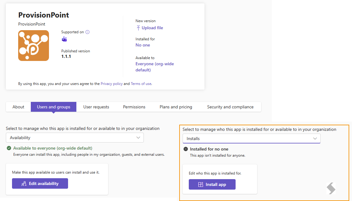Open the Everyone (org-wide default) link
Screen dimensions: 352x201
point(155,67)
